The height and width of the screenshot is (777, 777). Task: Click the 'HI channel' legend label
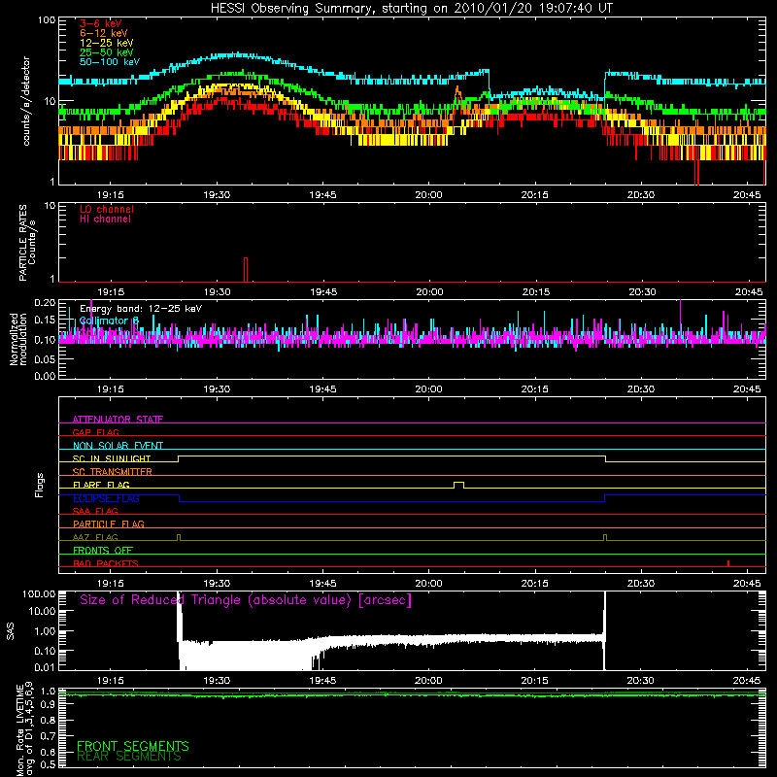(105, 219)
